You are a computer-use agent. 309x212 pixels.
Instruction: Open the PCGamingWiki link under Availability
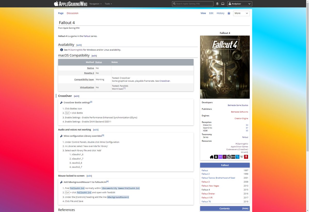click(75, 50)
